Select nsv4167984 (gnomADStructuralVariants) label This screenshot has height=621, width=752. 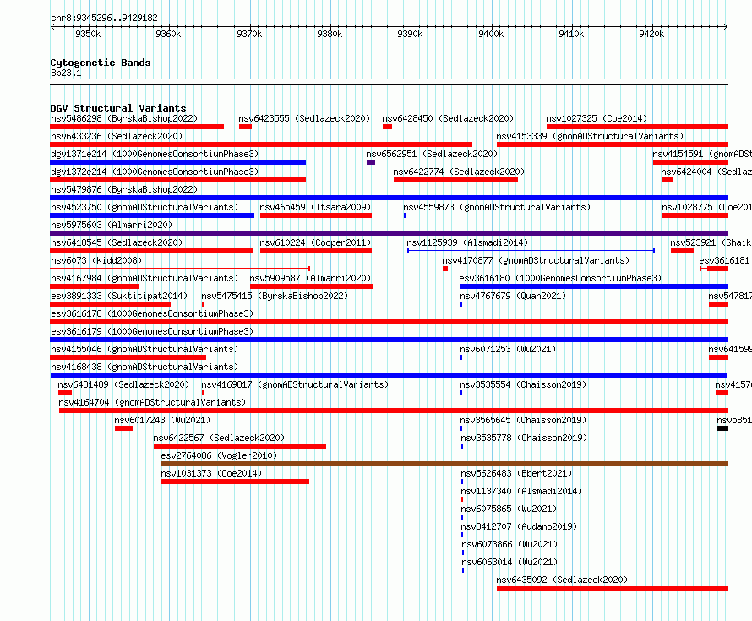coord(144,278)
